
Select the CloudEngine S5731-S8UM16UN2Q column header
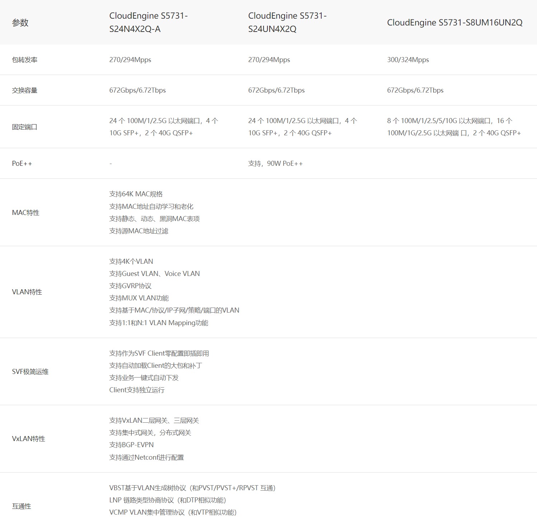tap(454, 23)
